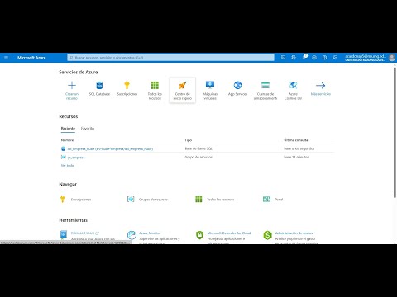397x297 pixels.
Task: Click the Microsoft Learn book icon
Action: click(64, 234)
